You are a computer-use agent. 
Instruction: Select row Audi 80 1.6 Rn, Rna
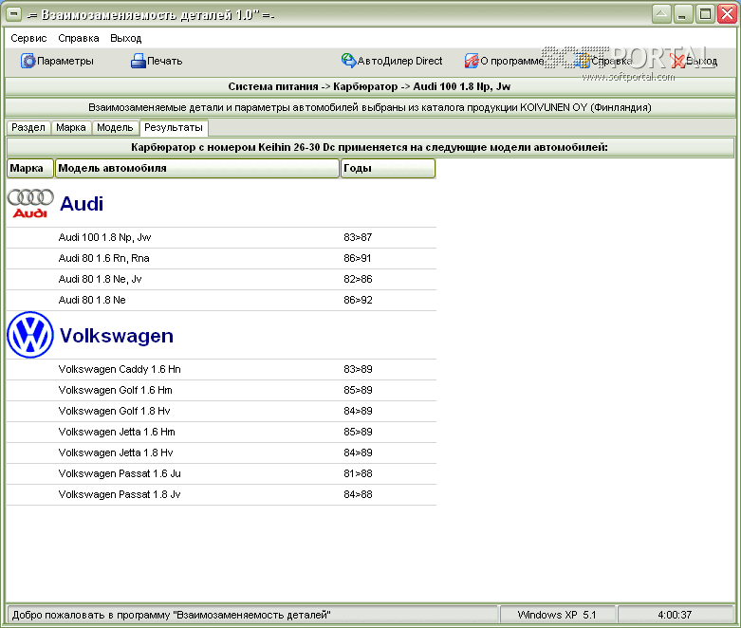coord(221,258)
